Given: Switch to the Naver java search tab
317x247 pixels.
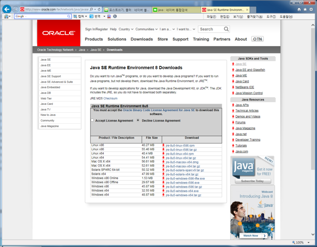Looking at the screenshot, I should point(176,10).
